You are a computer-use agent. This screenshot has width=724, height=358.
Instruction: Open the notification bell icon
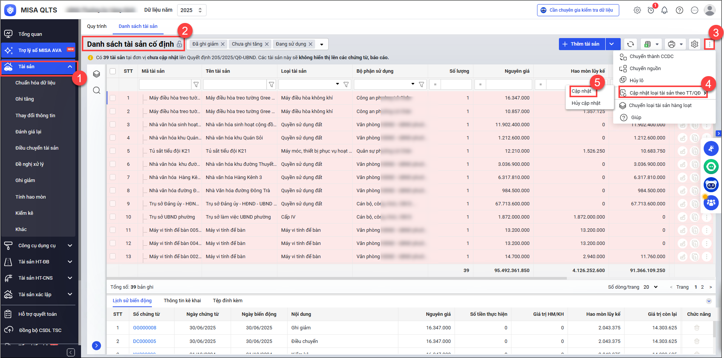click(664, 10)
